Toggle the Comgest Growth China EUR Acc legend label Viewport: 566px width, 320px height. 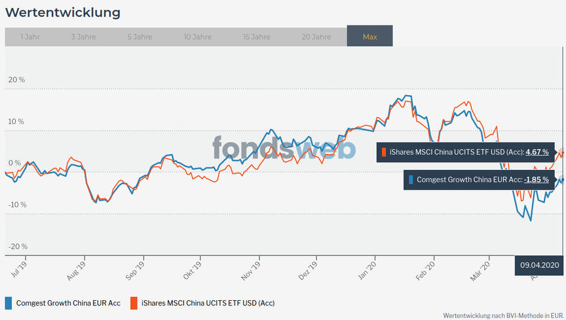coord(68,303)
